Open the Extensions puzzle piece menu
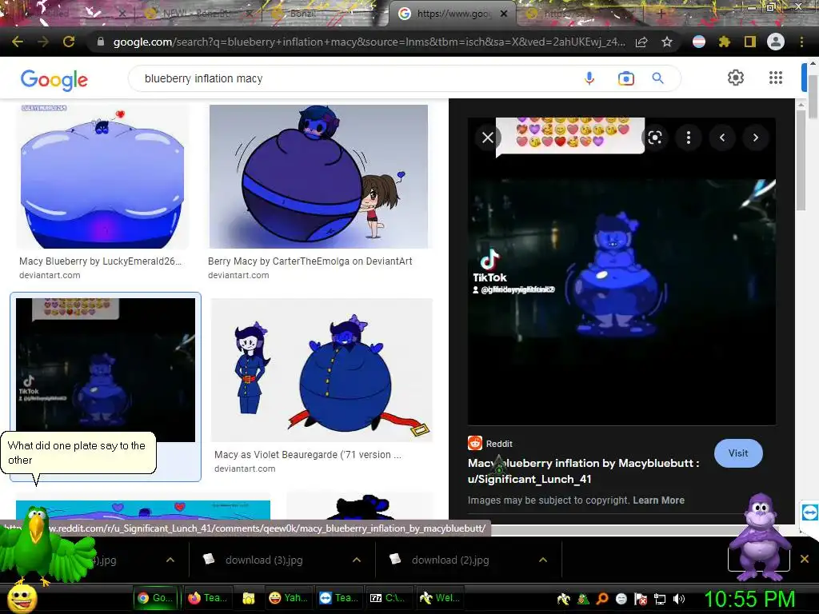The width and height of the screenshot is (819, 614). click(x=725, y=42)
